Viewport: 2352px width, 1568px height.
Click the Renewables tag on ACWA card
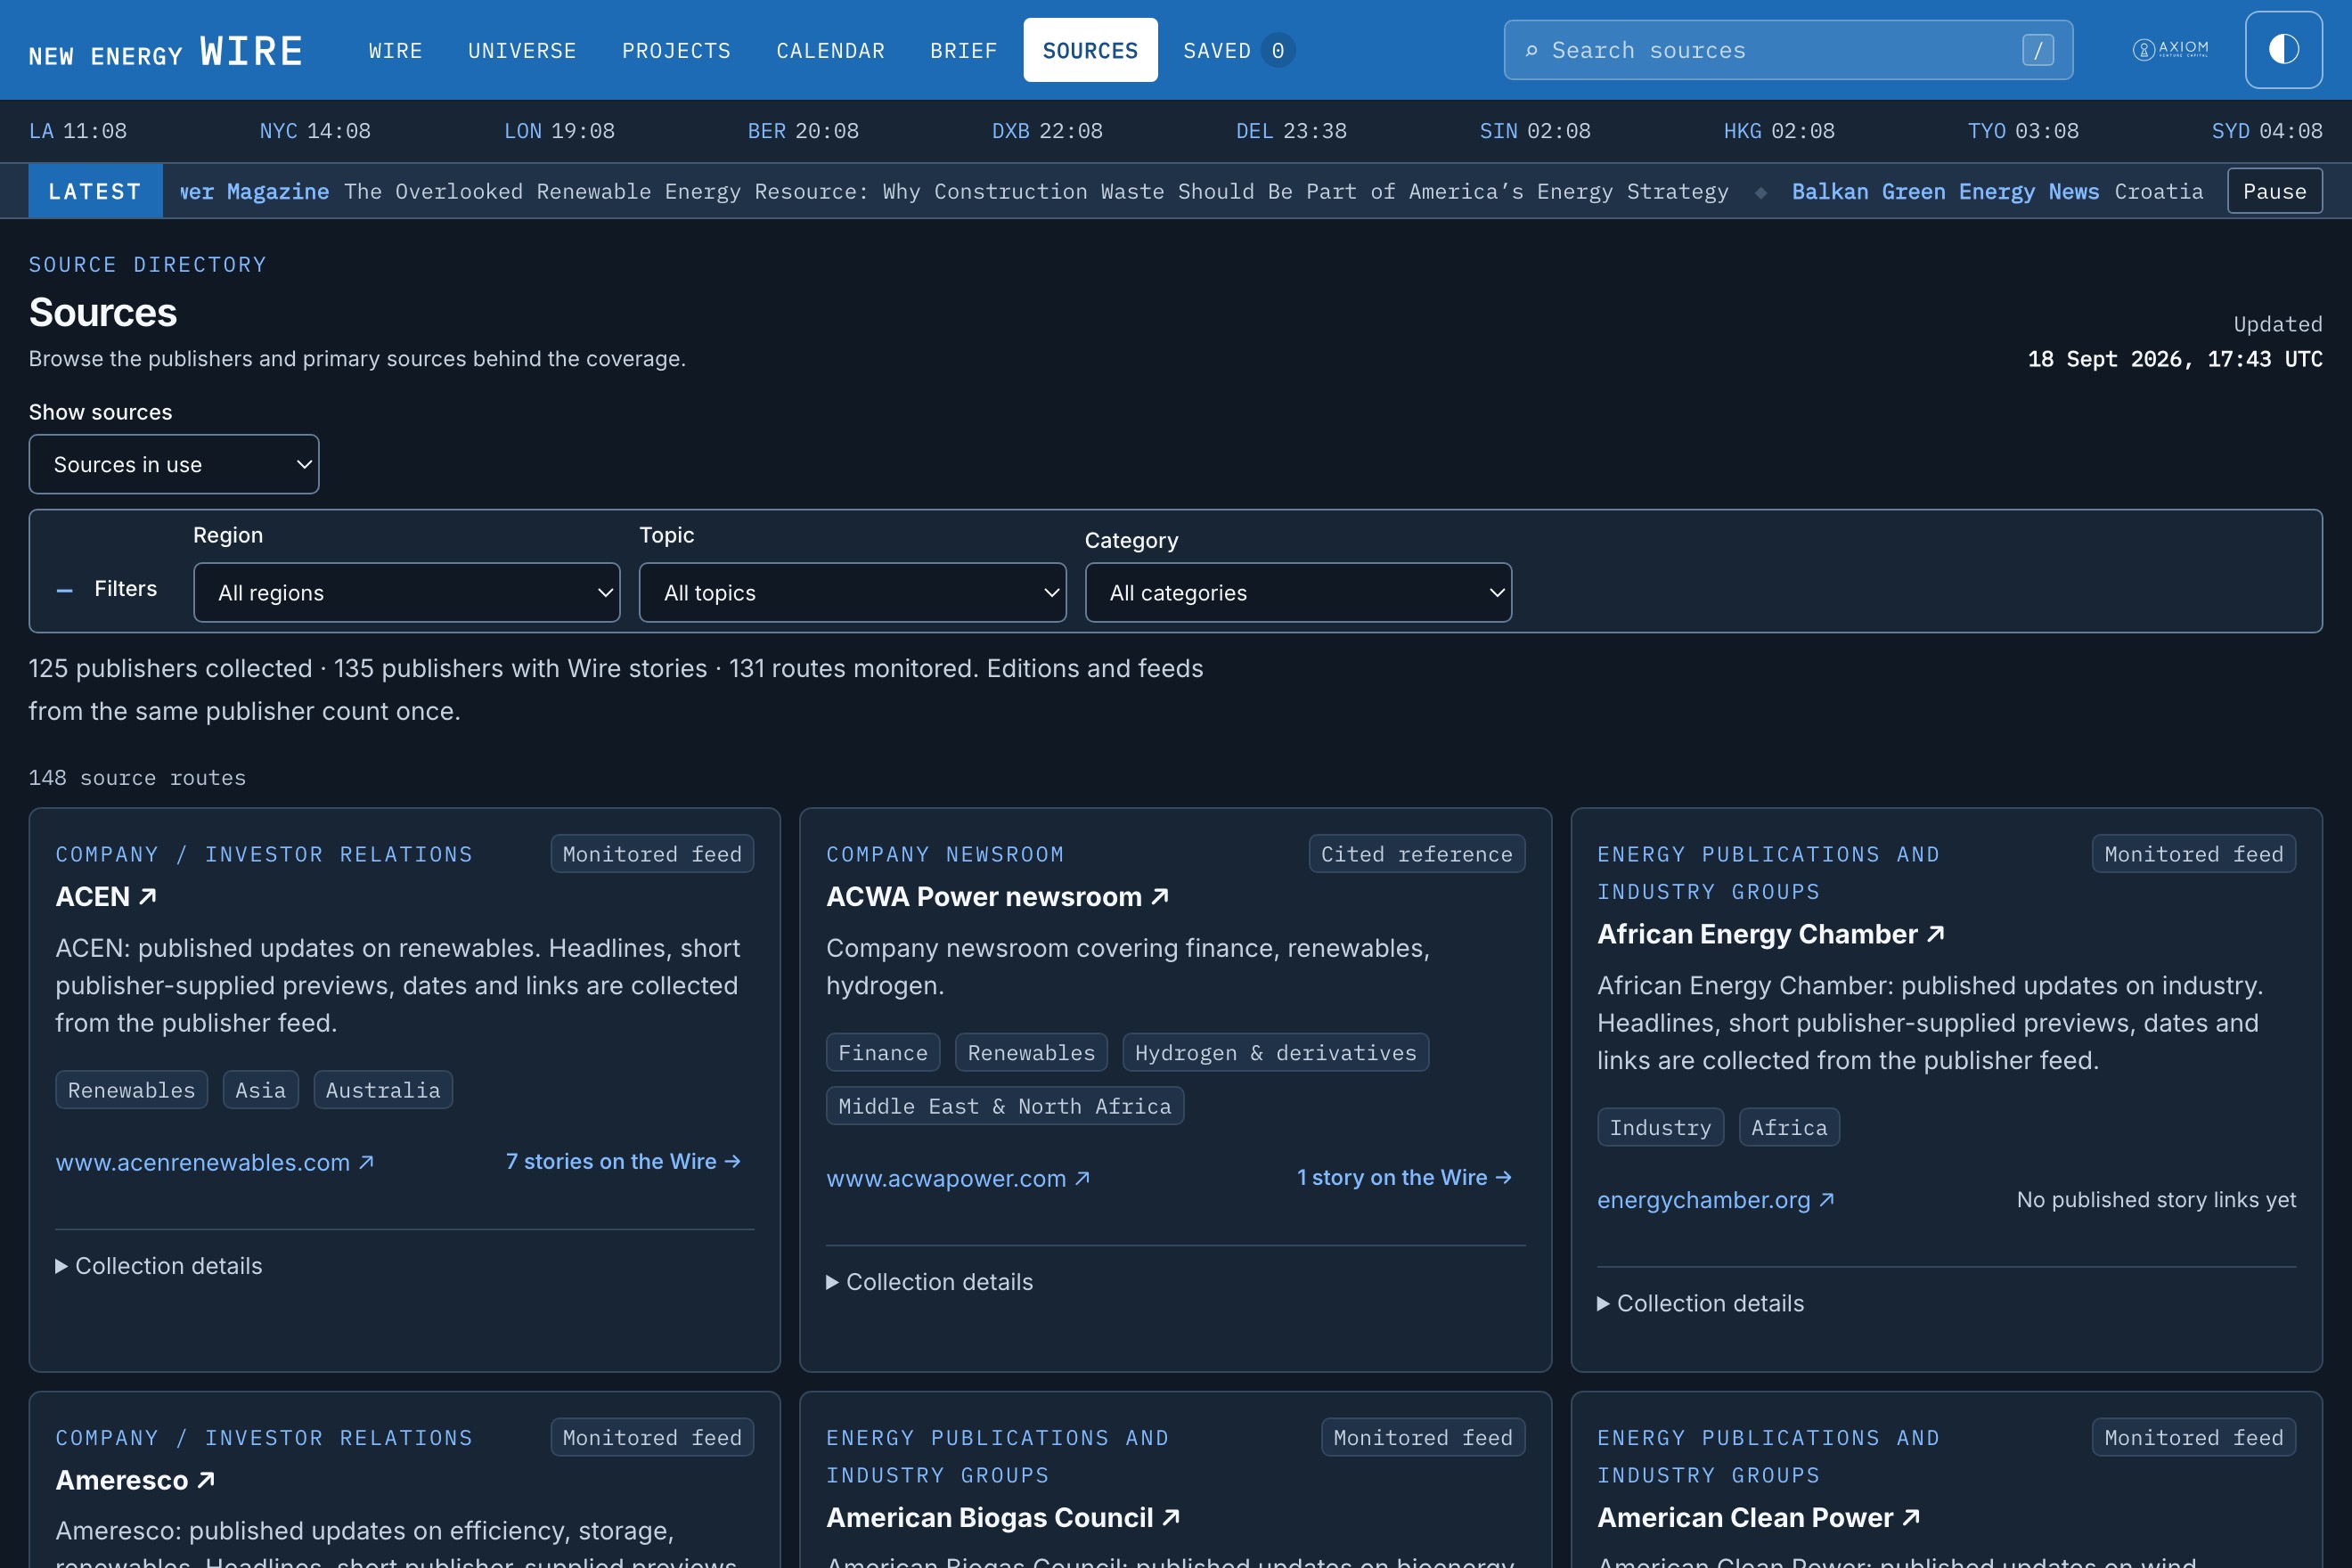pos(1030,1052)
